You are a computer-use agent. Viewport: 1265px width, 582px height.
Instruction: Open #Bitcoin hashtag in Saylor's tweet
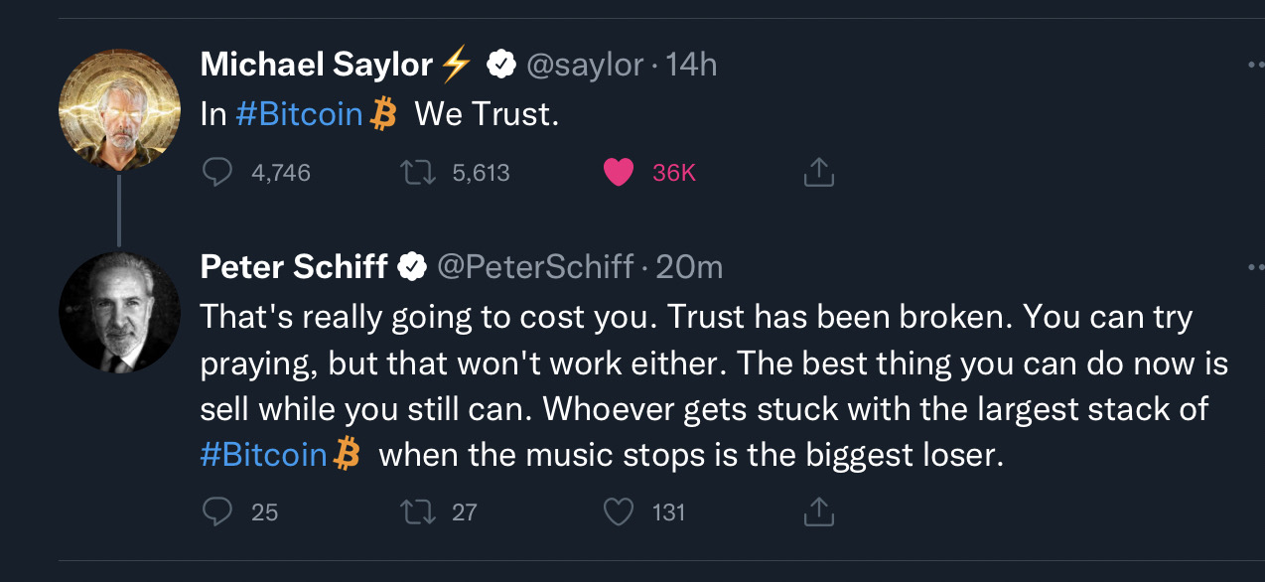[299, 114]
